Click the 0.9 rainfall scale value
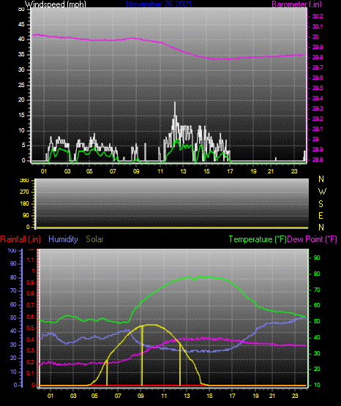The height and width of the screenshot is (406, 341). click(31, 282)
